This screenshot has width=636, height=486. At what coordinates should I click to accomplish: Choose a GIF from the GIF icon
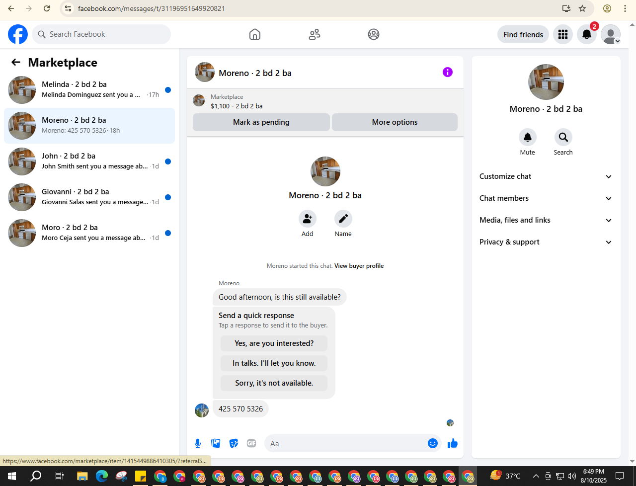click(251, 443)
